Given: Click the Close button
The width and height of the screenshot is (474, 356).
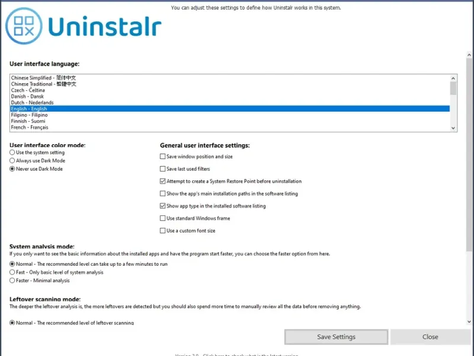Looking at the screenshot, I should click(x=430, y=337).
